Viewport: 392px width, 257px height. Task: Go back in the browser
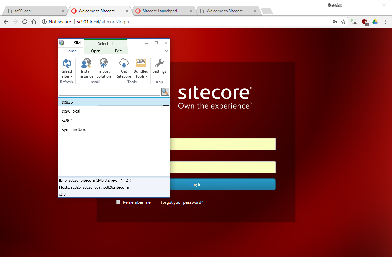point(6,22)
